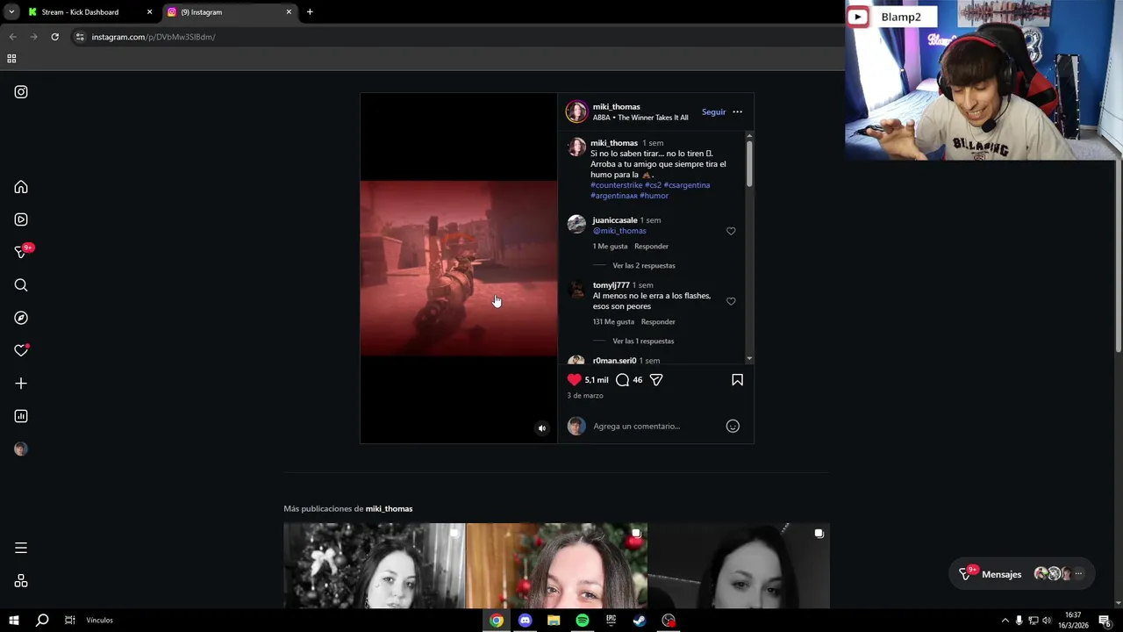Reload the page
This screenshot has height=632, width=1123.
(54, 37)
